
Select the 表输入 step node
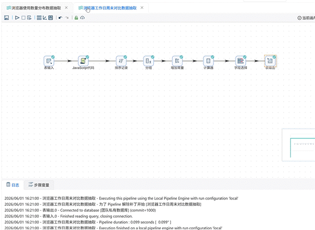pos(49,61)
